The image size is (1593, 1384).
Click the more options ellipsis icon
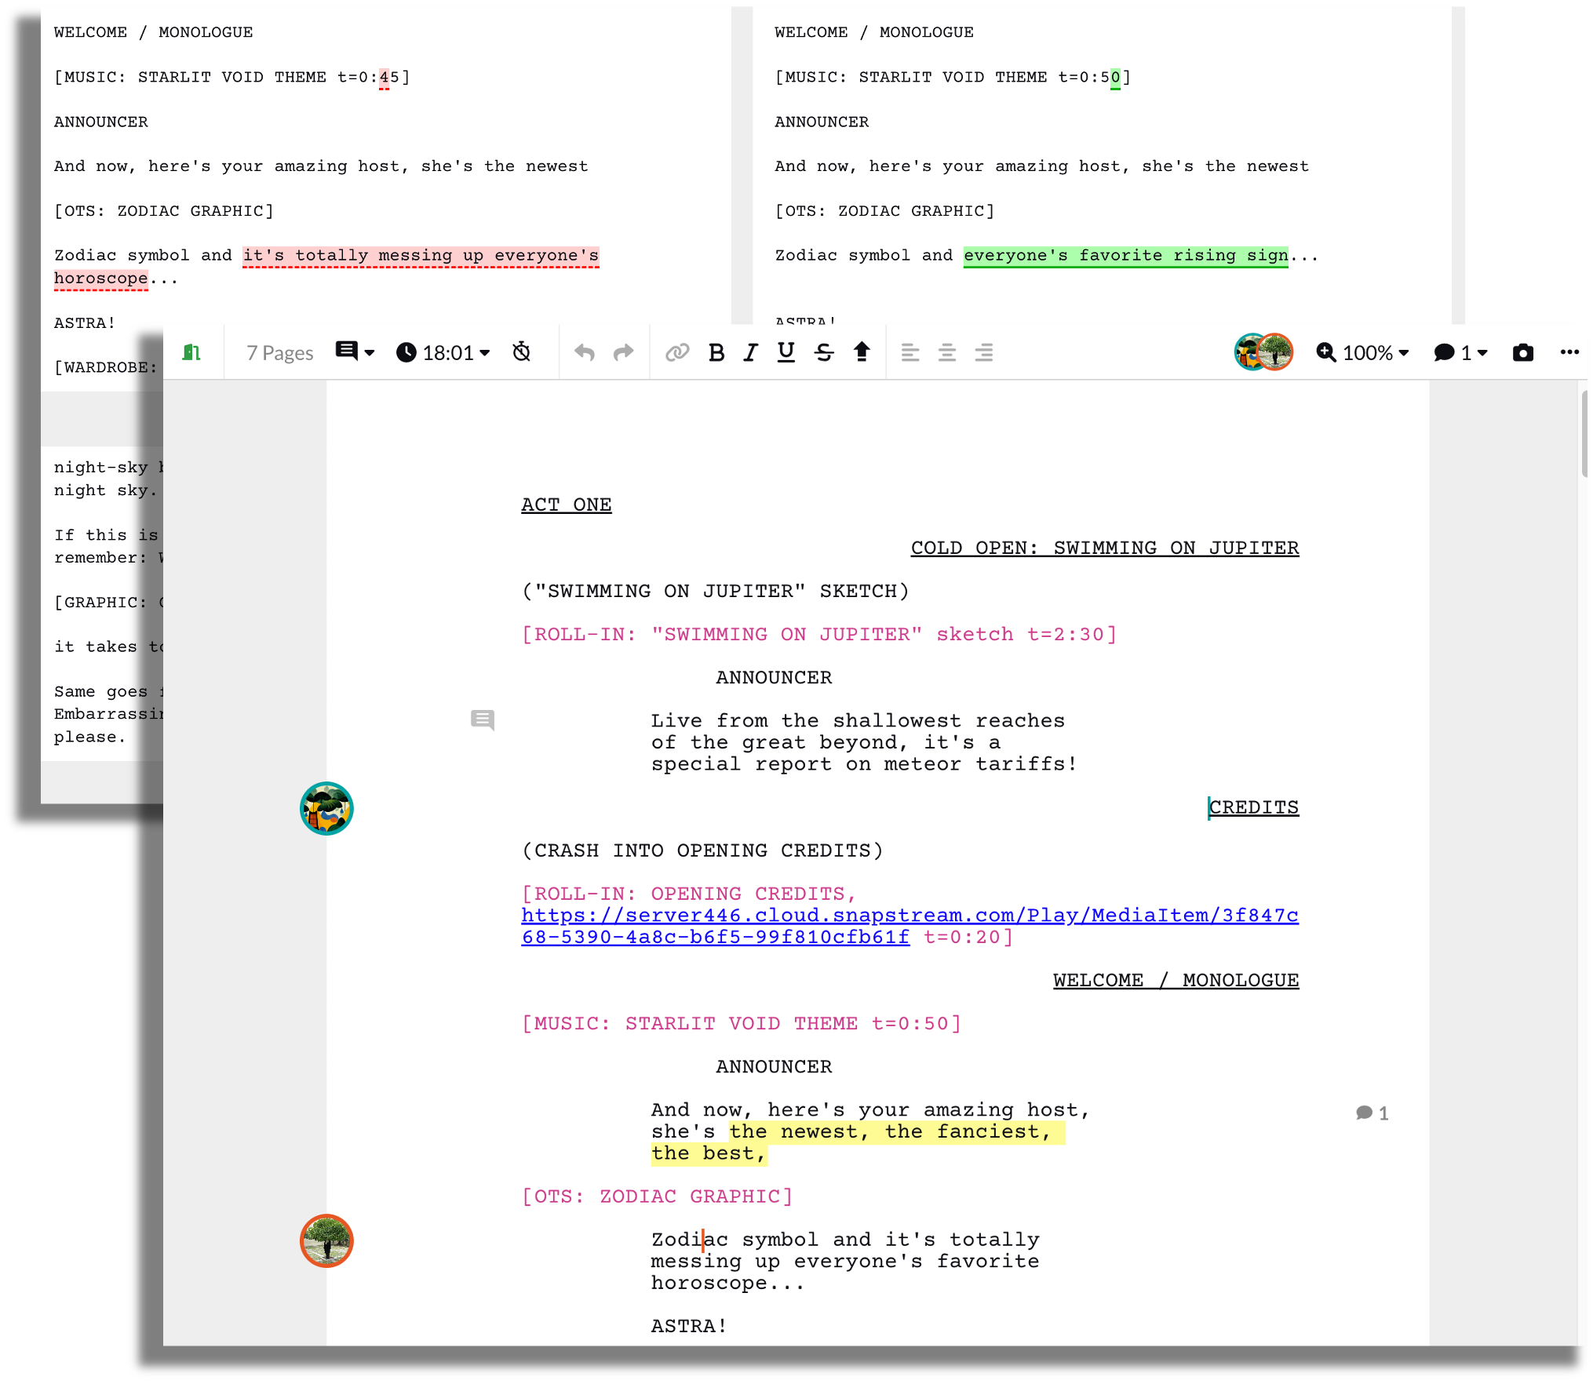click(x=1569, y=353)
